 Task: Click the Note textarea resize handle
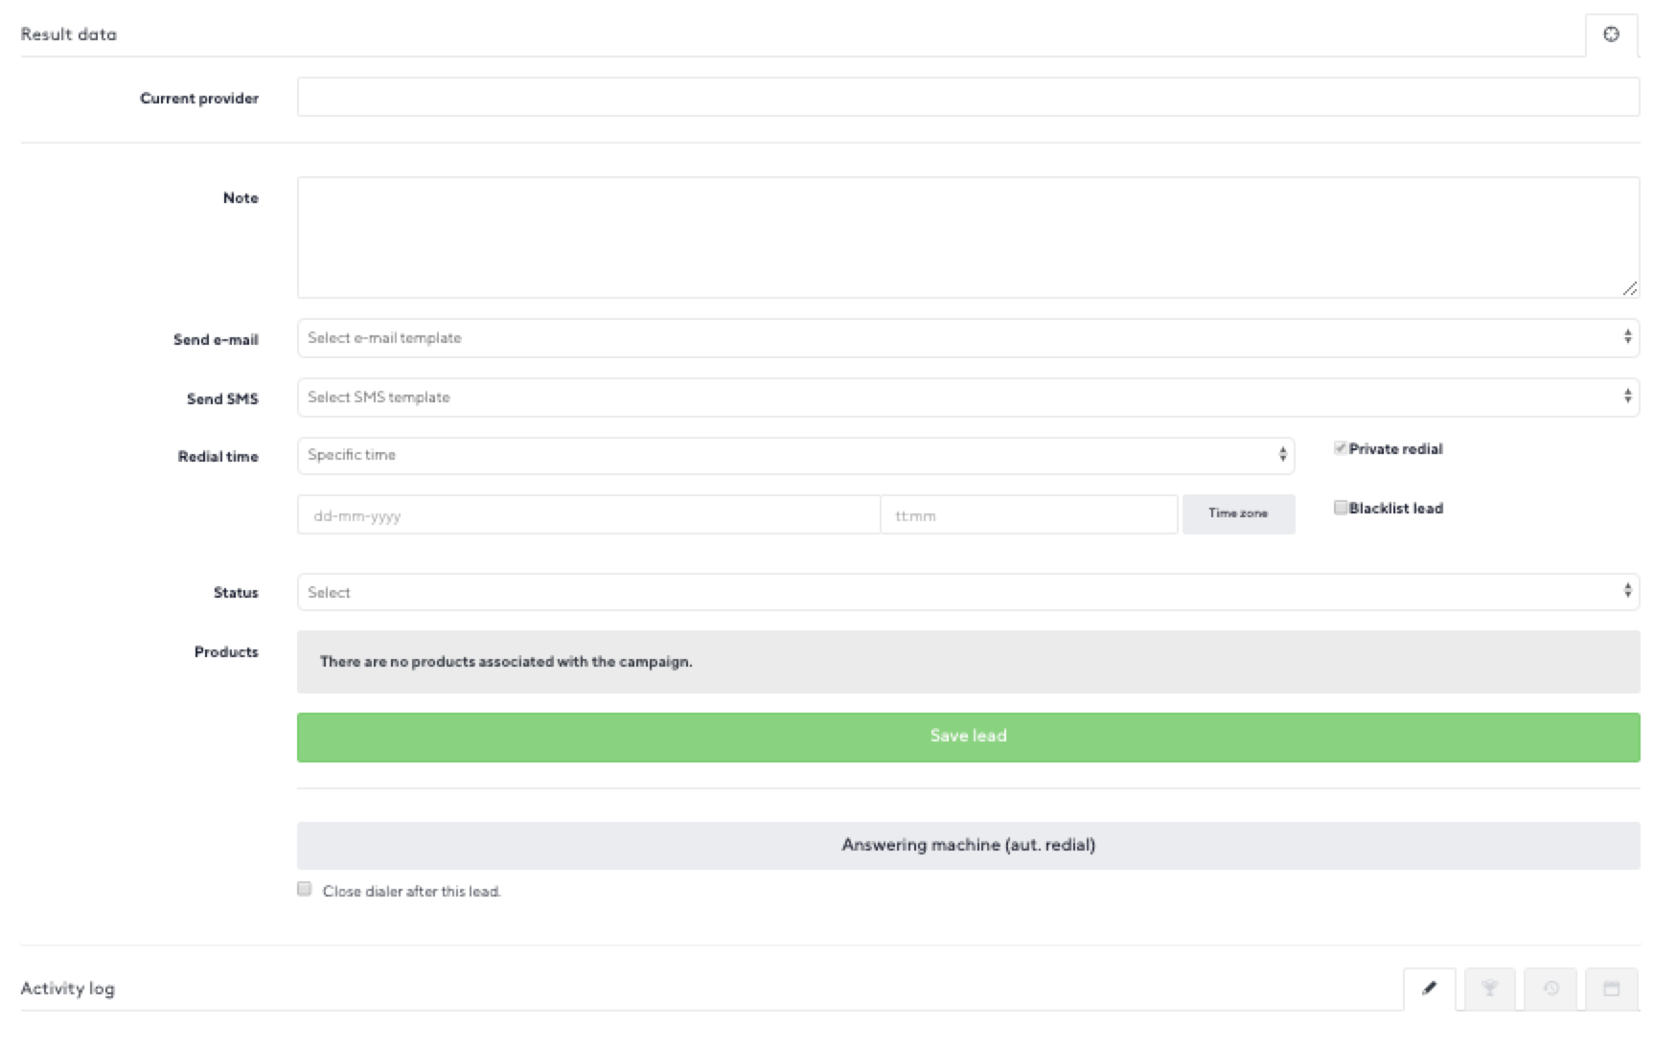1630,288
